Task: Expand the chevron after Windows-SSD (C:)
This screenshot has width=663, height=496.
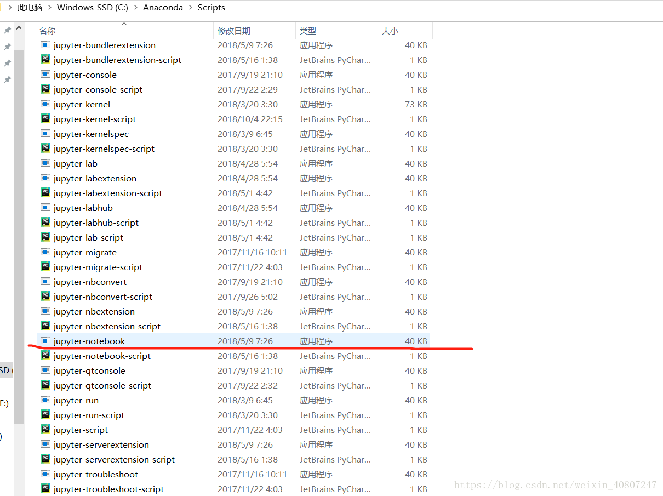Action: pos(136,8)
